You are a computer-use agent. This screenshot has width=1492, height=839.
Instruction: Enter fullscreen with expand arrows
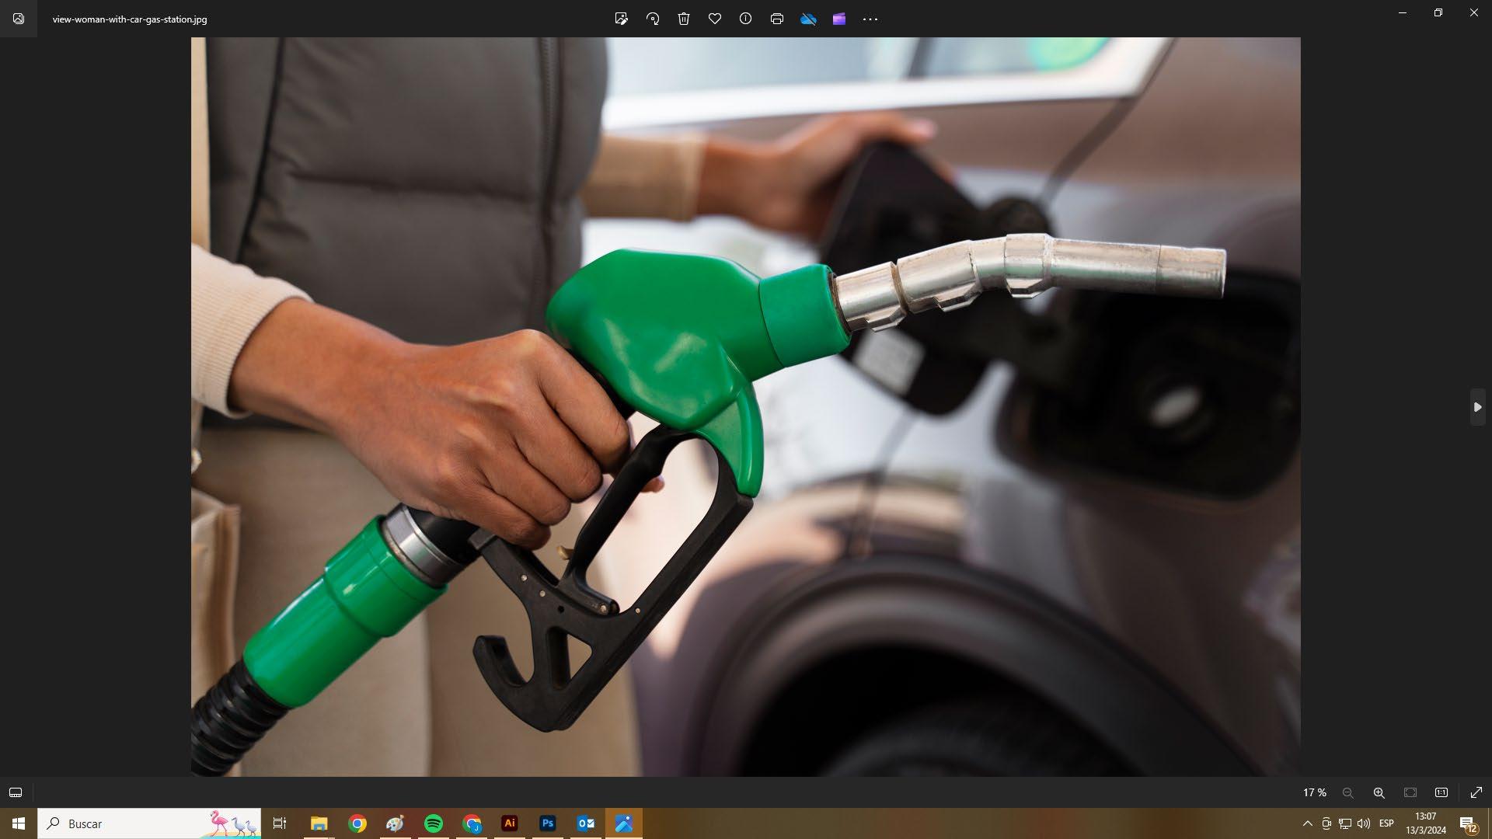(x=1476, y=792)
